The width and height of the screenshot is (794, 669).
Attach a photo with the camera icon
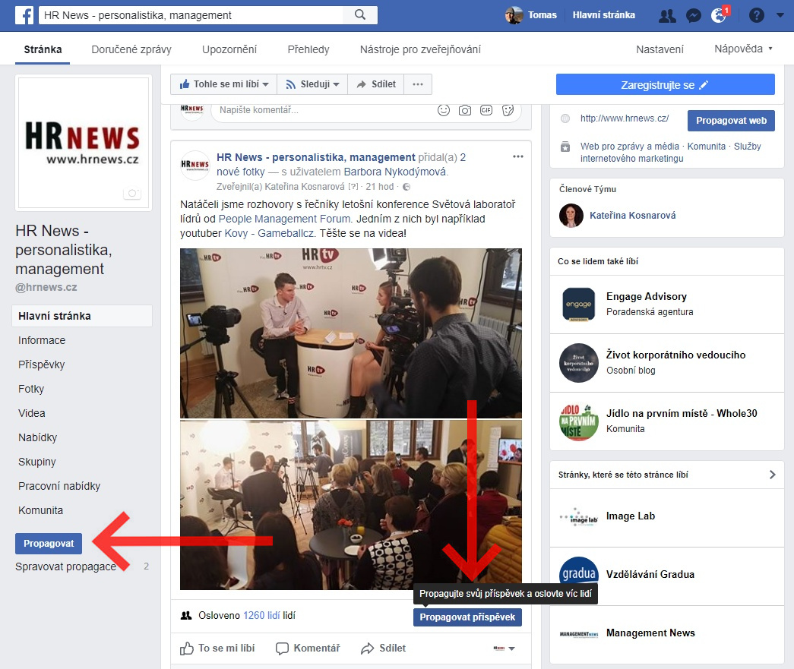click(x=465, y=110)
